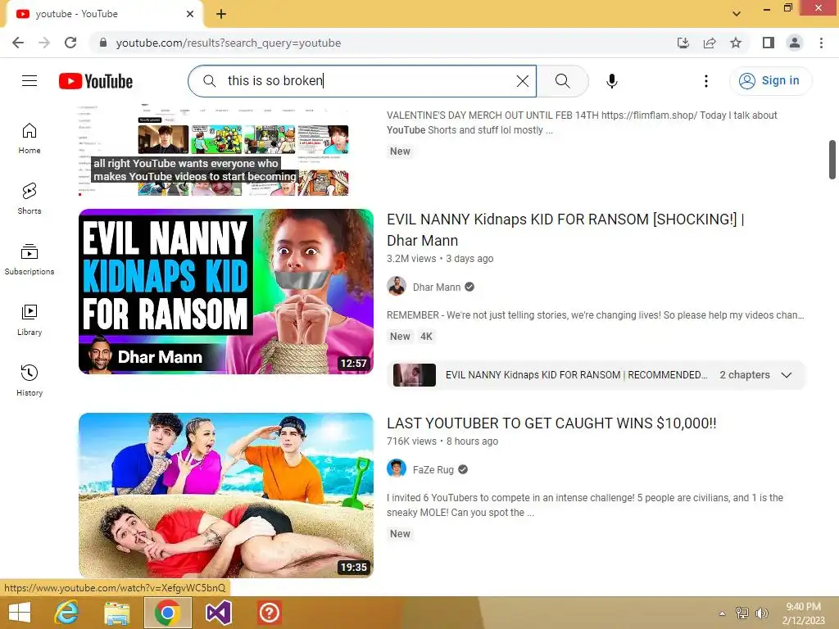Clear the search box with X
This screenshot has height=629, width=839.
[522, 81]
